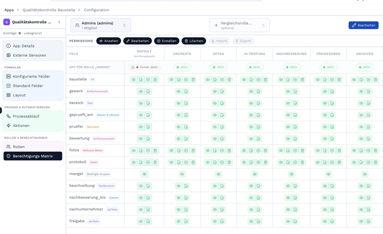Toggle baustelle create icon in ONCREATE column
This screenshot has width=383, height=234.
(x=186, y=80)
